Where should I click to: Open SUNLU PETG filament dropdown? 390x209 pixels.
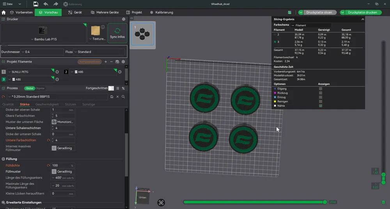[30, 72]
